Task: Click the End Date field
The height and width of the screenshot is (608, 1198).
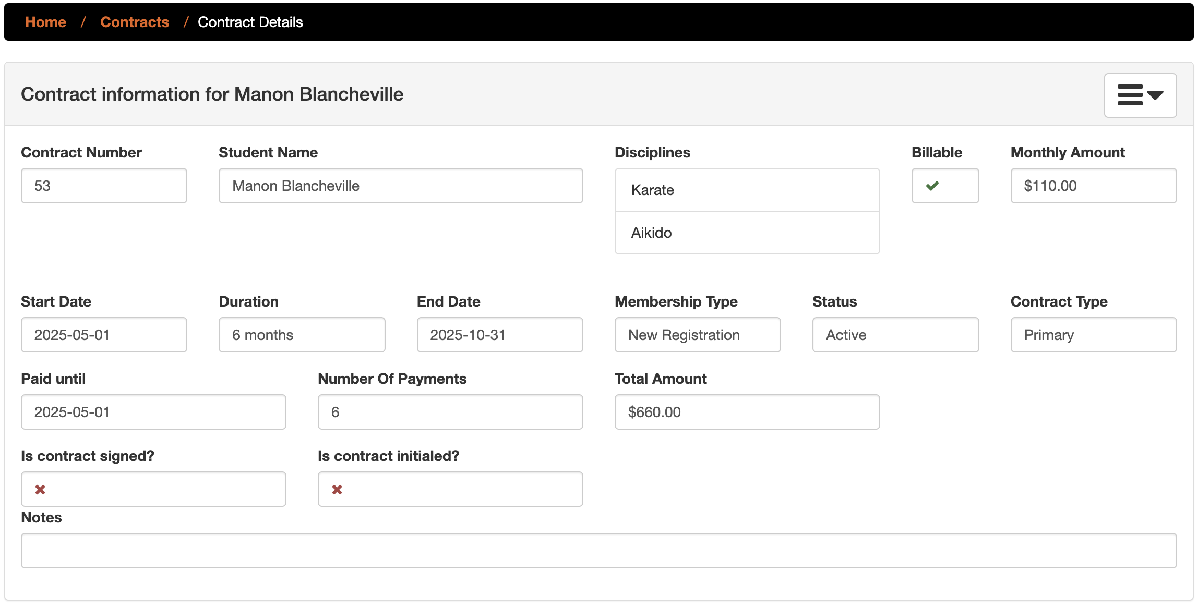Action: click(x=499, y=335)
